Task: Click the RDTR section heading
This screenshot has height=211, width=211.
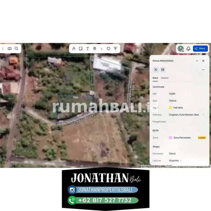Action: 155,131
